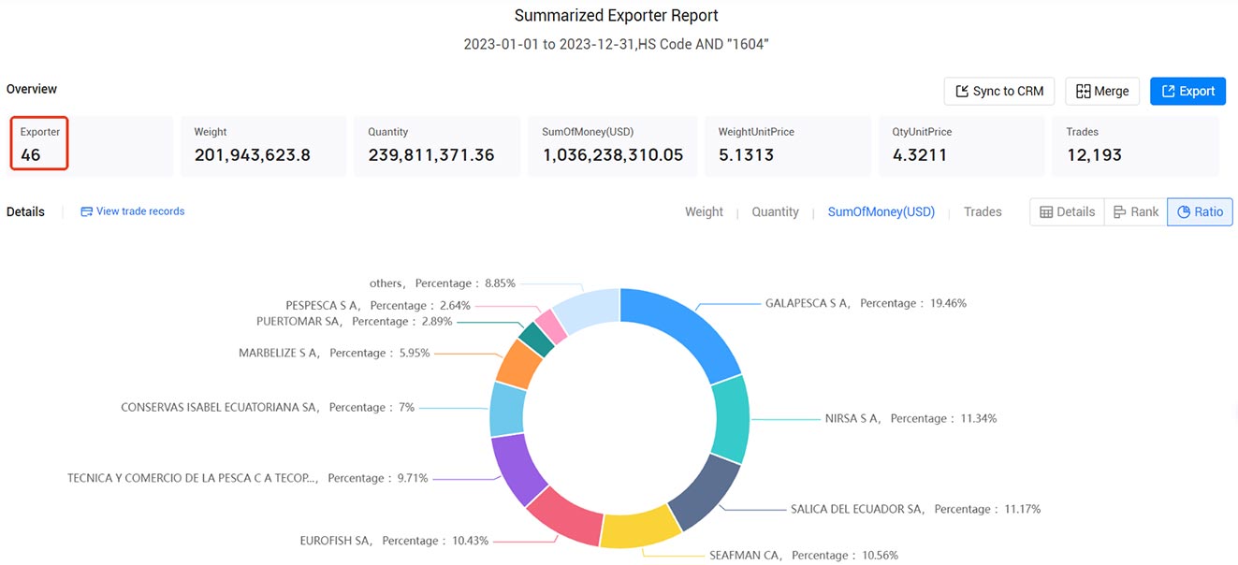Click the Overview heading
1238x565 pixels.
tap(32, 89)
